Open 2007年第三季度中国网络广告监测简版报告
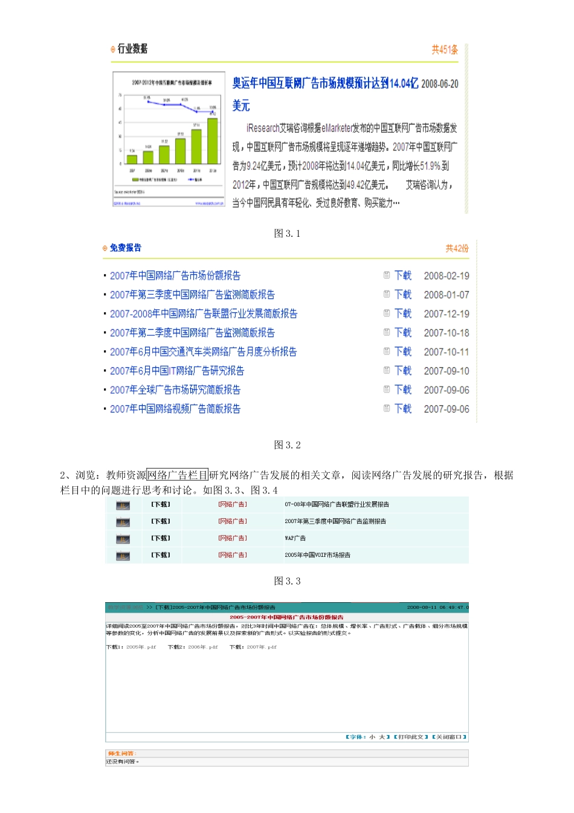574x813 pixels. click(x=192, y=295)
